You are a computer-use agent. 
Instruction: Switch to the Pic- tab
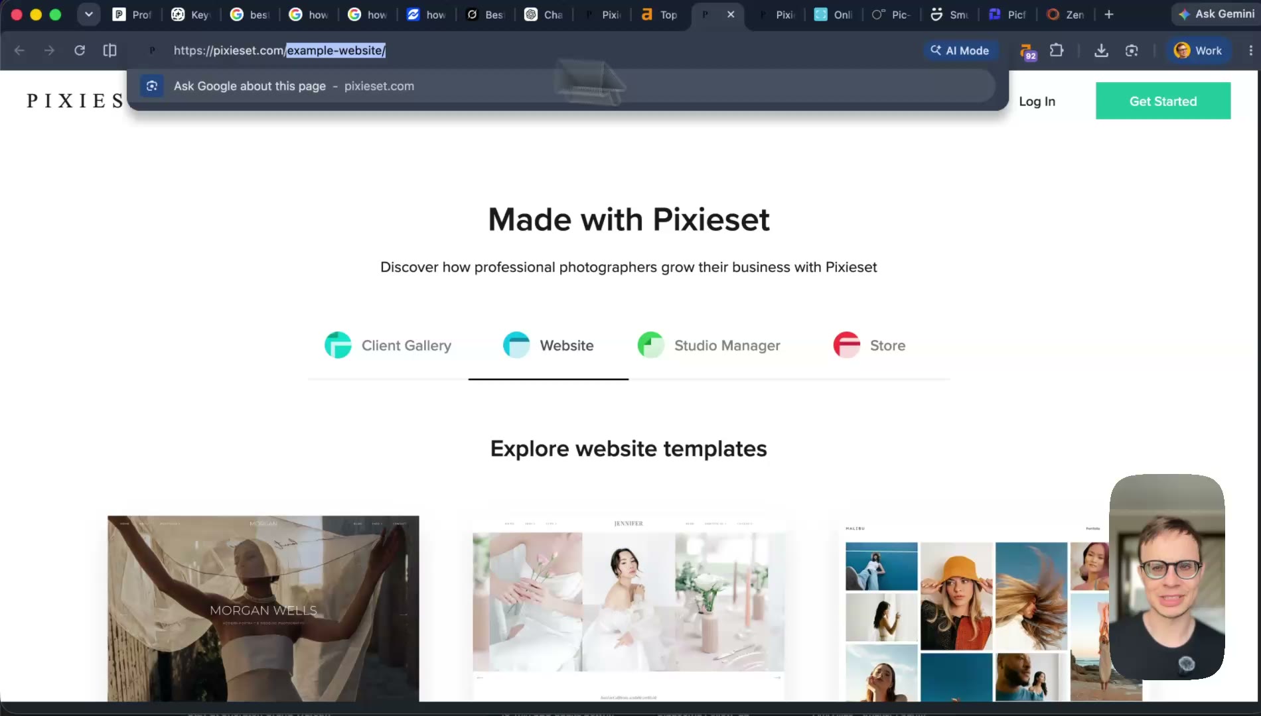tap(891, 15)
